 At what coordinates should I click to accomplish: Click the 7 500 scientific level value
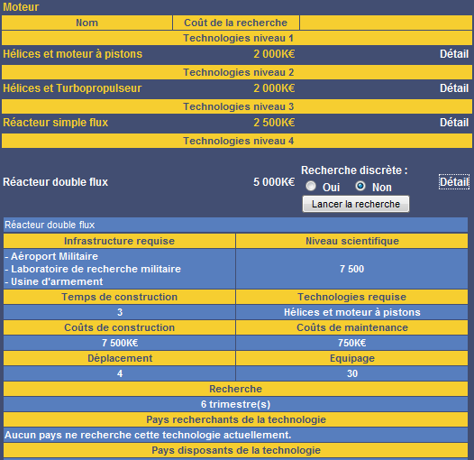pos(351,269)
